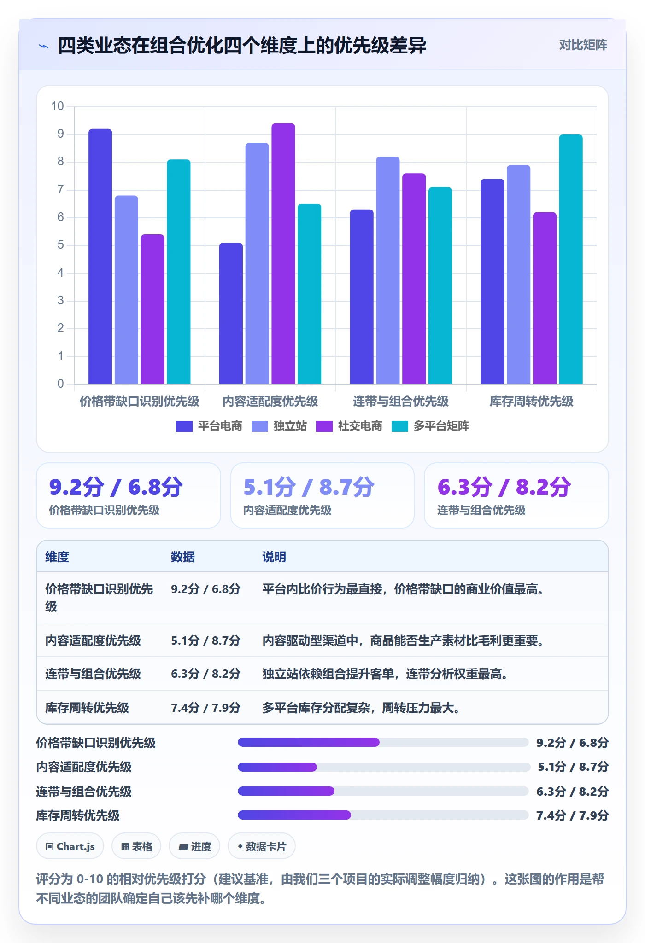This screenshot has width=645, height=943.
Task: Click the 平台电商 bar in 价格带缺口识别优先级 group
Action: (x=100, y=256)
